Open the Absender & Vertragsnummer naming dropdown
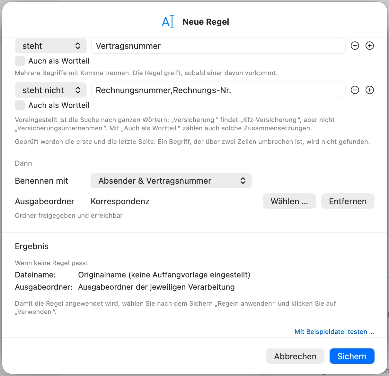Screen dimensions: 389x376 [171, 181]
